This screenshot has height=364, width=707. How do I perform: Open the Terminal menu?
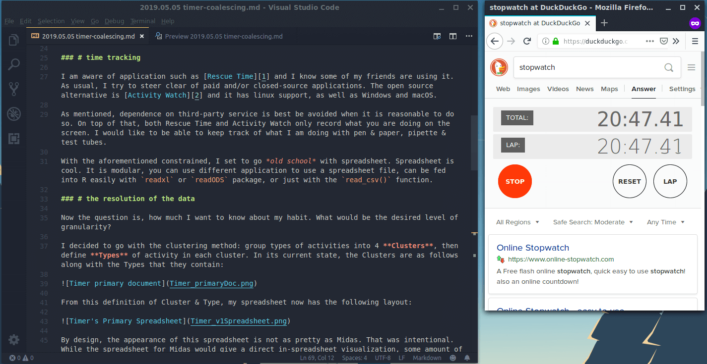142,21
